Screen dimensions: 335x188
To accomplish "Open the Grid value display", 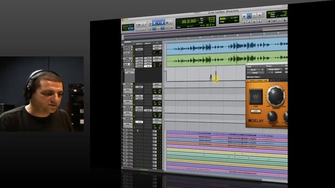I will pyautogui.click(x=229, y=19).
